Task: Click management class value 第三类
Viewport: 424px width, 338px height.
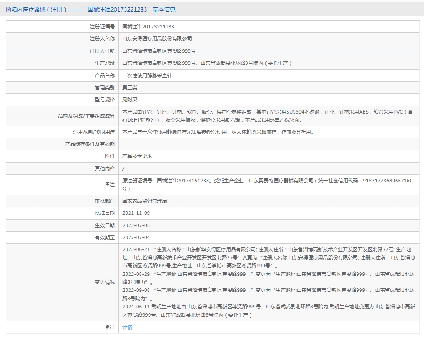Action: point(130,87)
